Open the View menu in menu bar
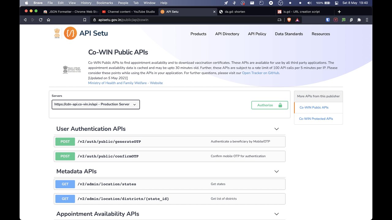The image size is (392, 220). 72,3
